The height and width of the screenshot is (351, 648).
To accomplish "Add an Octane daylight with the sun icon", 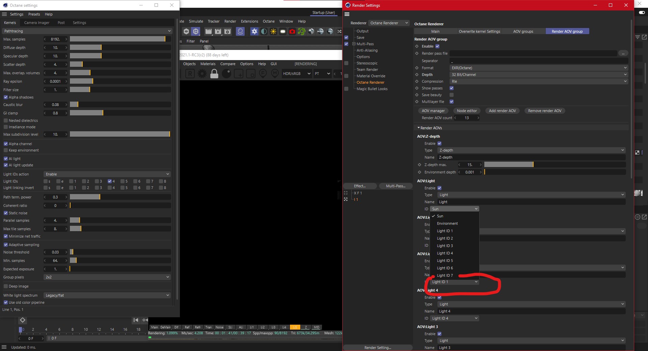I will click(x=273, y=31).
